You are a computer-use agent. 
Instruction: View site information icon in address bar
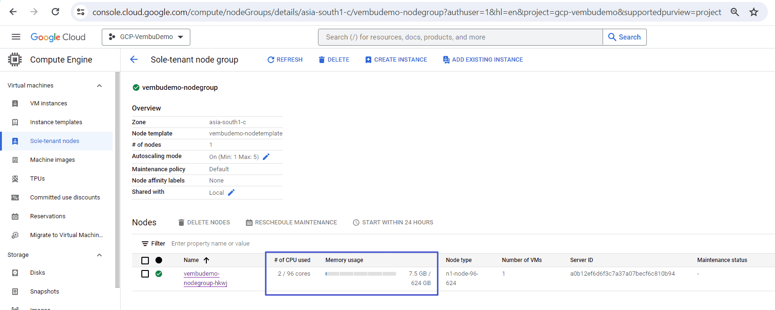(x=81, y=12)
